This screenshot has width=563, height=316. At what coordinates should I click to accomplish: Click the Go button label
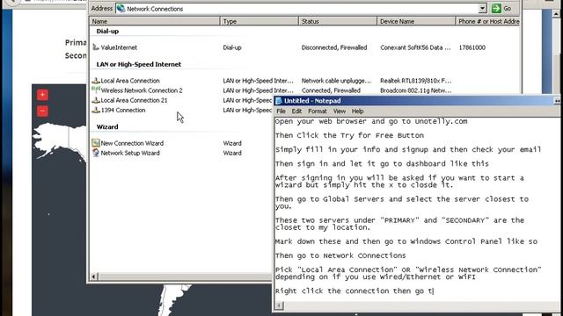click(507, 8)
